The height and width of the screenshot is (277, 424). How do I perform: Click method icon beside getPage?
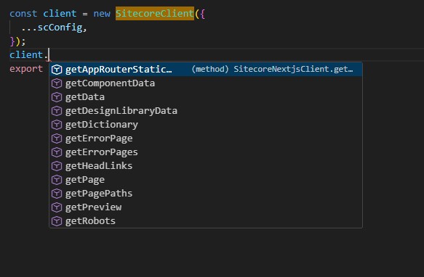tap(57, 179)
